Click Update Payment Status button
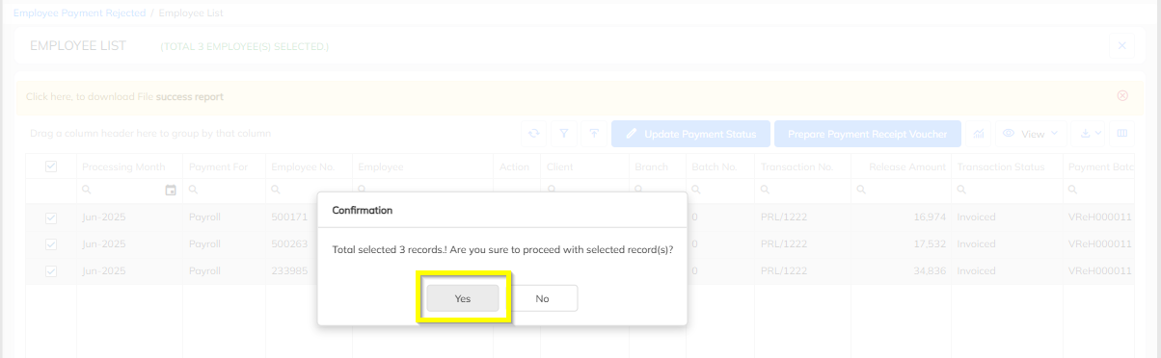Screen dimensions: 1161x358 (690, 134)
